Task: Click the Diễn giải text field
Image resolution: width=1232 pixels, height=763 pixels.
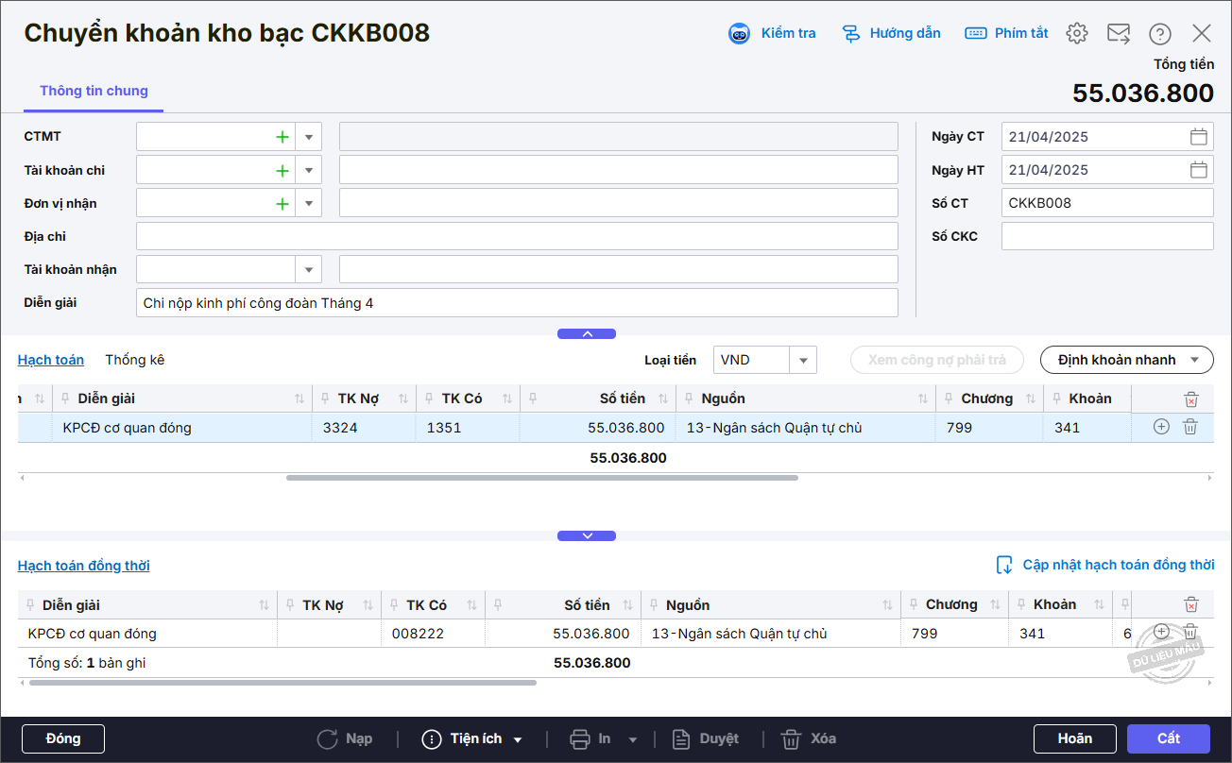Action: click(517, 303)
